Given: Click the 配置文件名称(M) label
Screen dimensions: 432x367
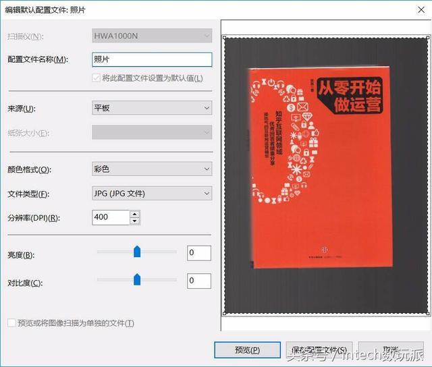Looking at the screenshot, I should coord(38,59).
